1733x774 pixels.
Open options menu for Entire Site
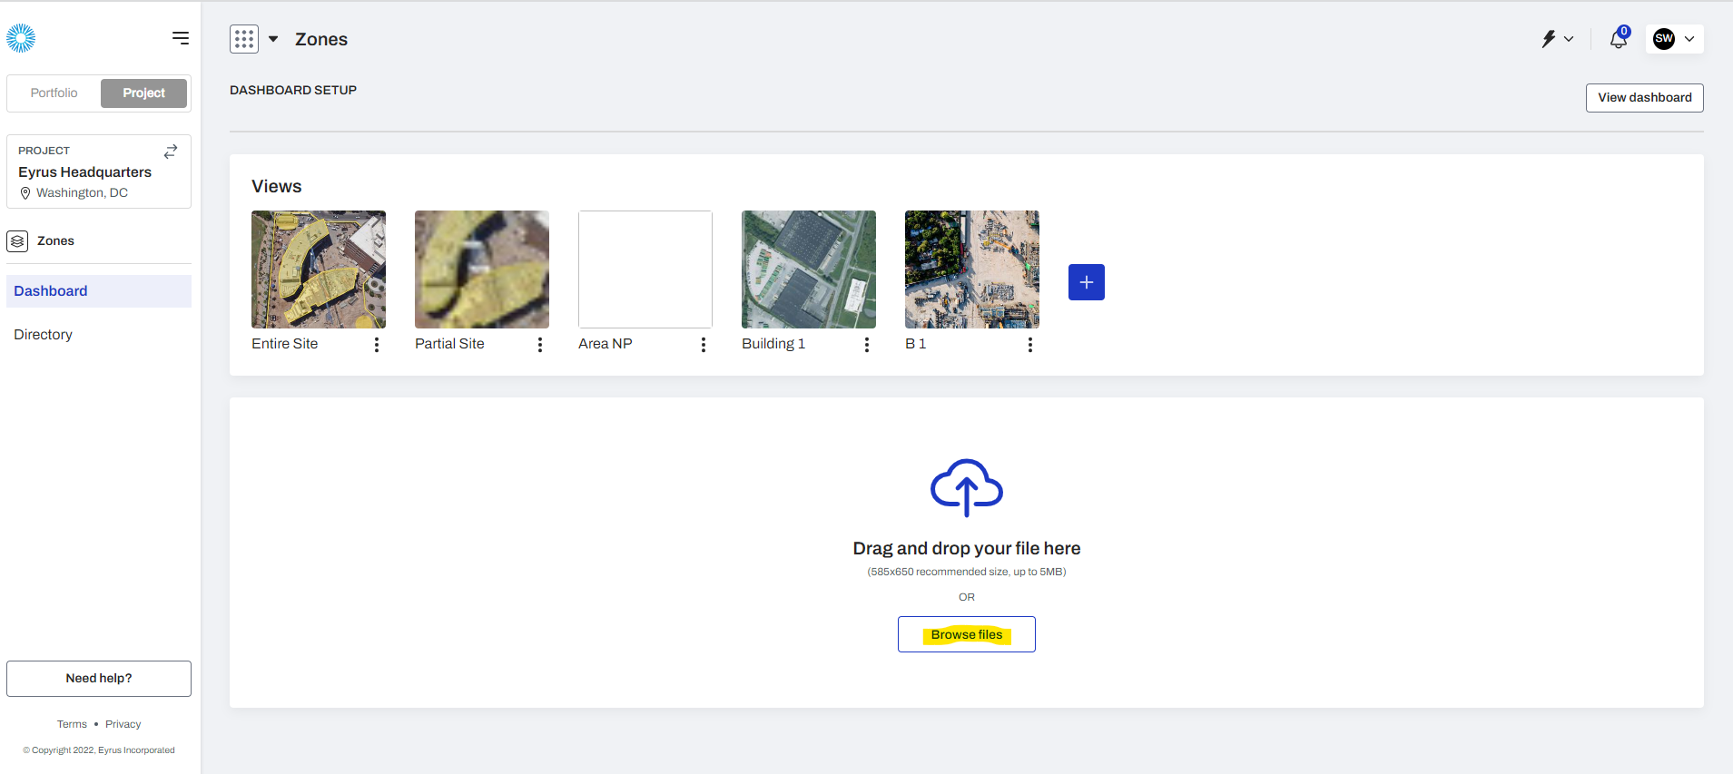(x=377, y=345)
